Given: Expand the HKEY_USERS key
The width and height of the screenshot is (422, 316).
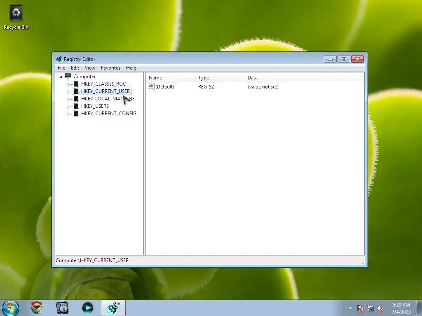Looking at the screenshot, I should coord(68,107).
